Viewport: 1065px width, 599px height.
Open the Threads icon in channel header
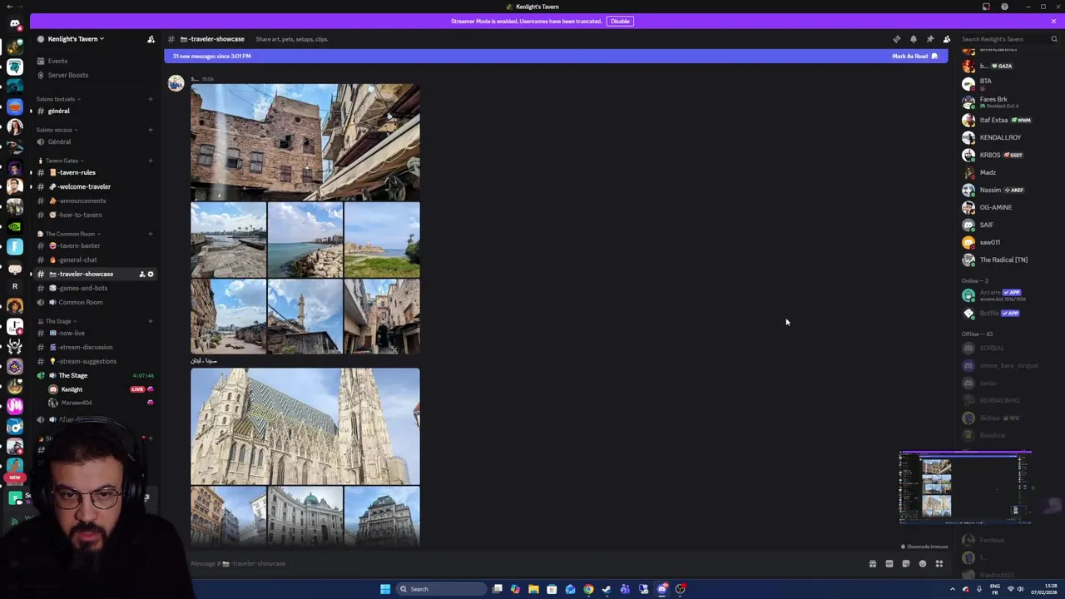coord(896,39)
